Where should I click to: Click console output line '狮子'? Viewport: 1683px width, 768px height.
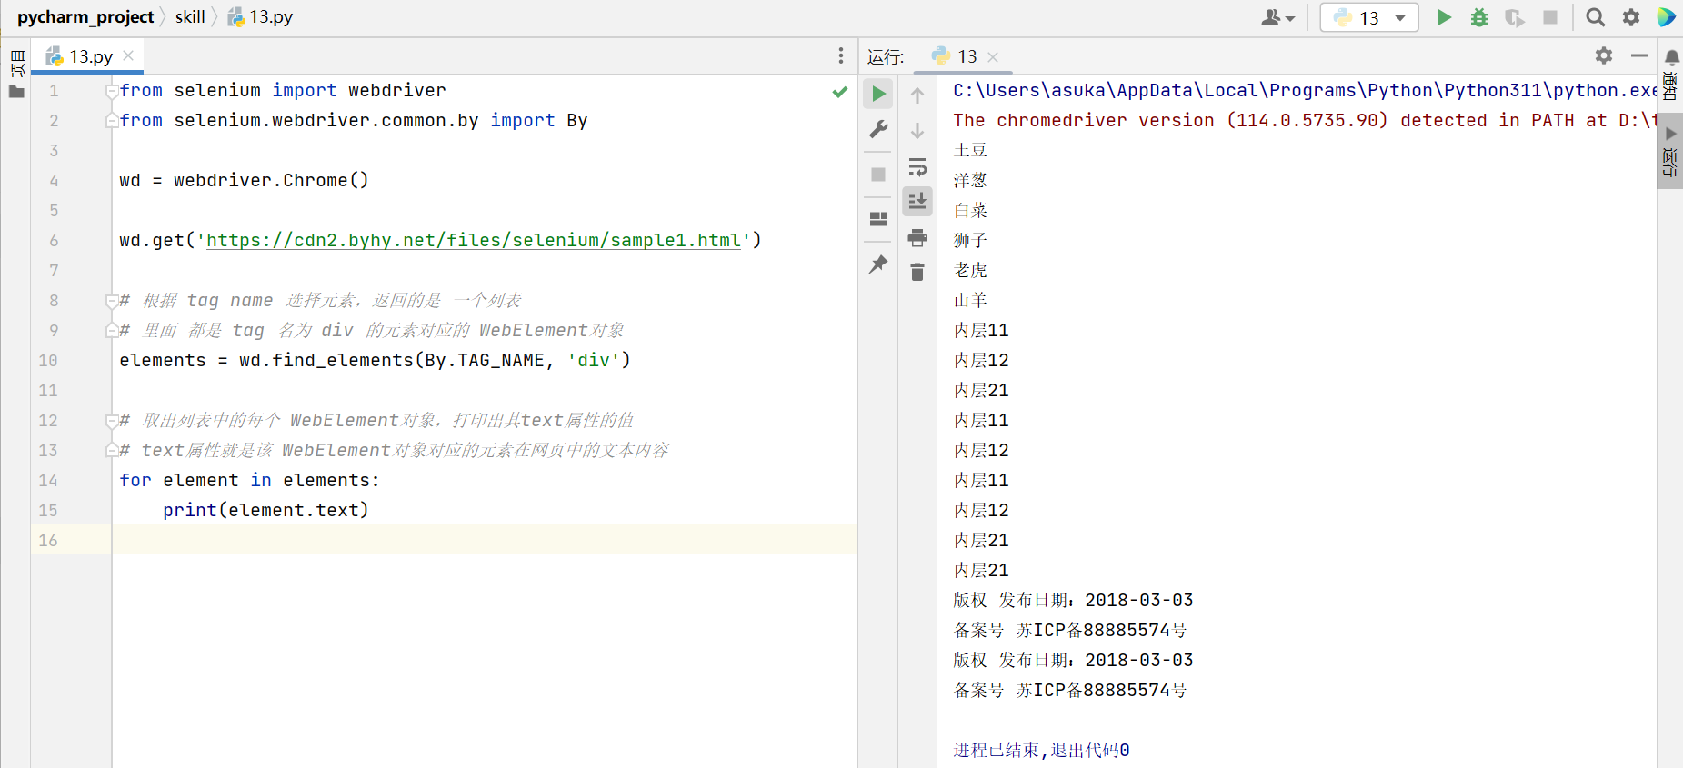[x=970, y=240]
